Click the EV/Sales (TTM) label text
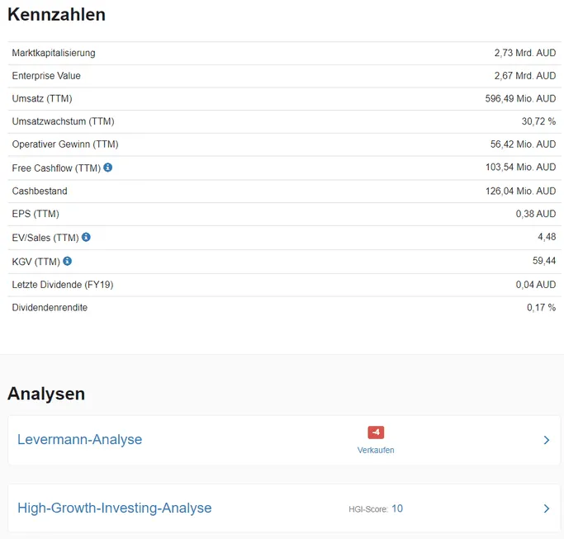Viewport: 564px width, 539px height. point(45,238)
